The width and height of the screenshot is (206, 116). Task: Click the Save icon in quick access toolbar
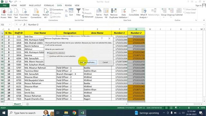click(x=6, y=2)
